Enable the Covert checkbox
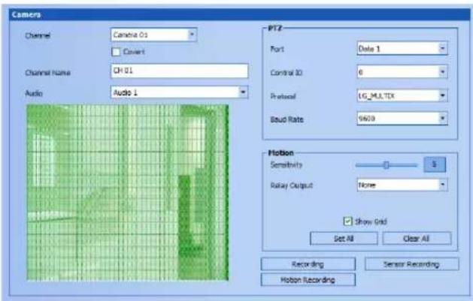Screen dimensions: 473x301 pos(116,52)
